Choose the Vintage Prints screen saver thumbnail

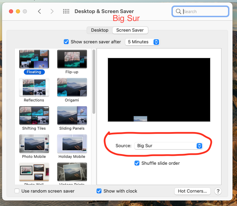pos(72,172)
